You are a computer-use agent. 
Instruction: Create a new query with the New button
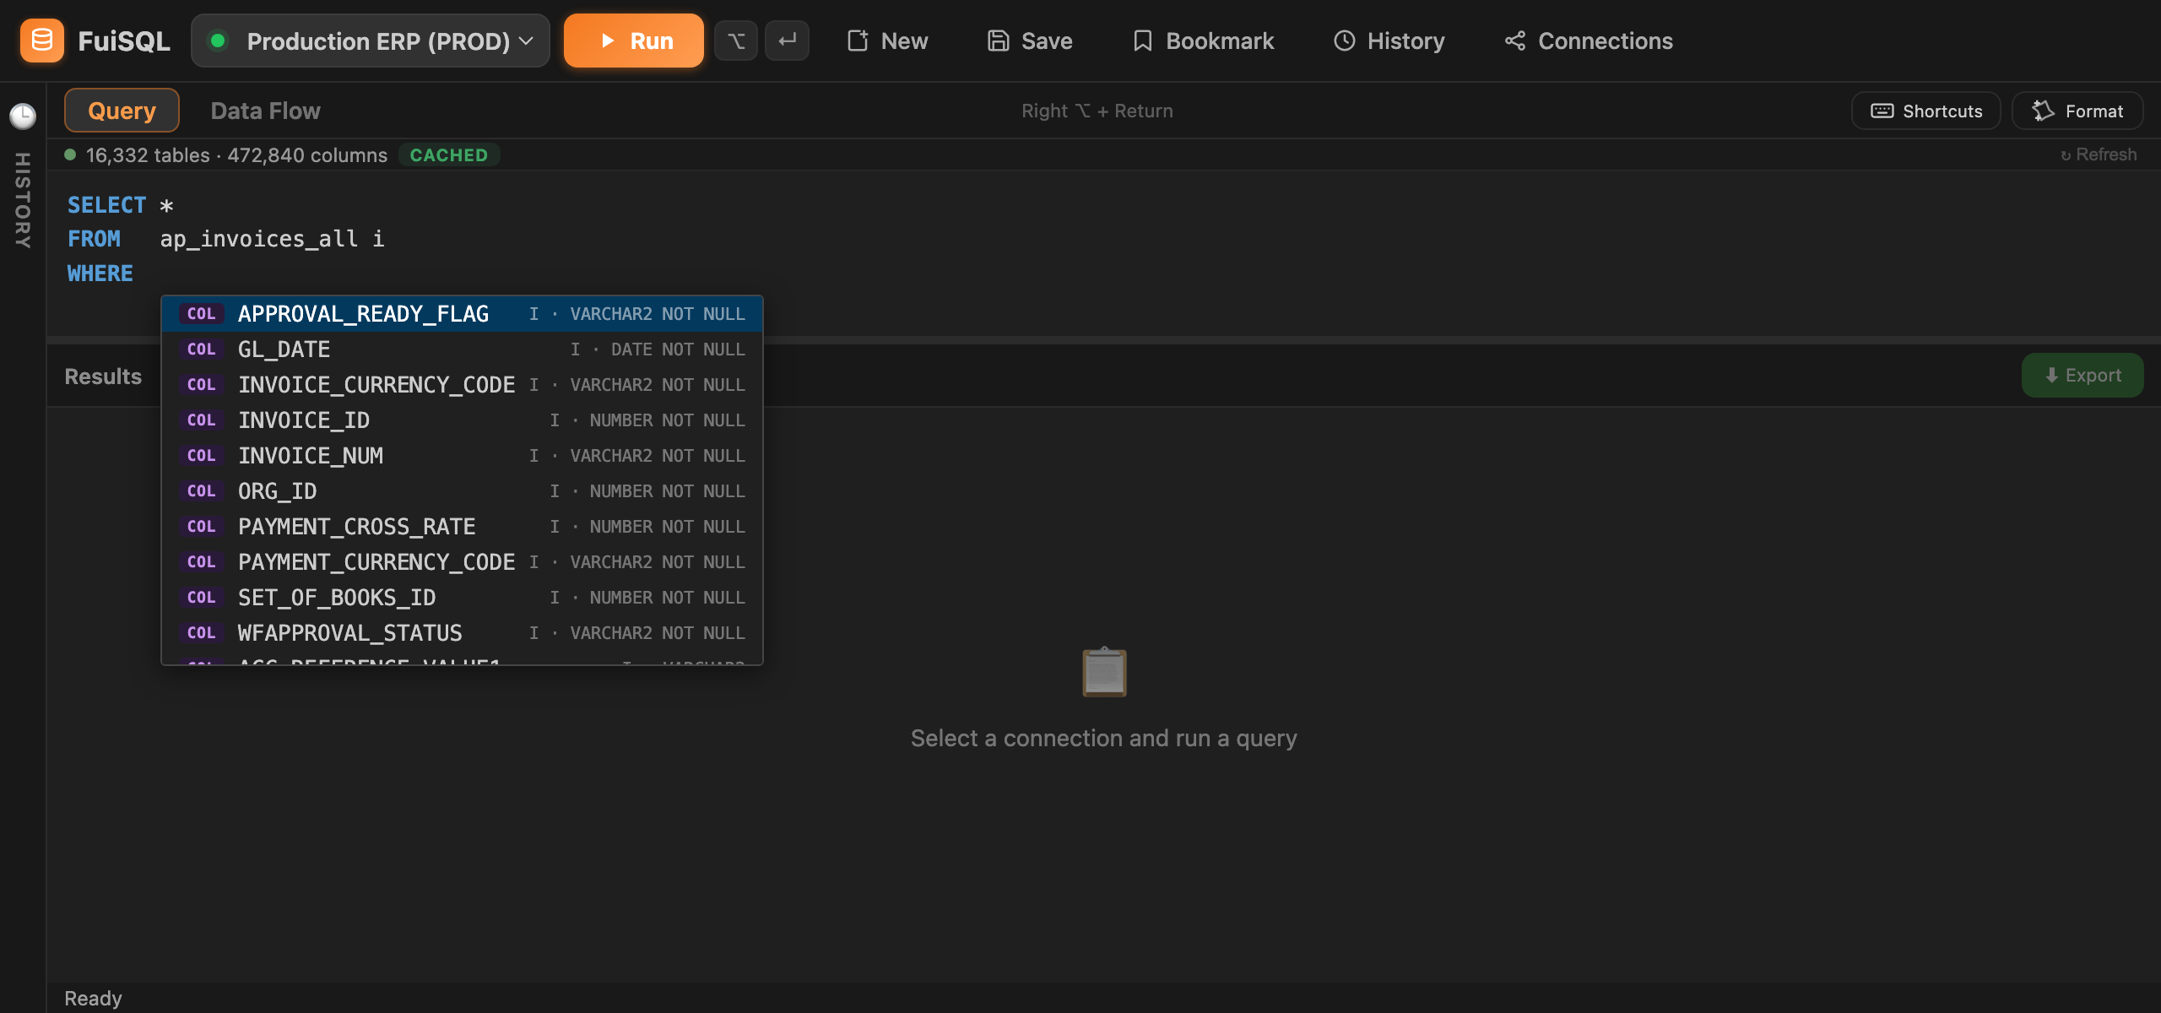[x=887, y=41]
